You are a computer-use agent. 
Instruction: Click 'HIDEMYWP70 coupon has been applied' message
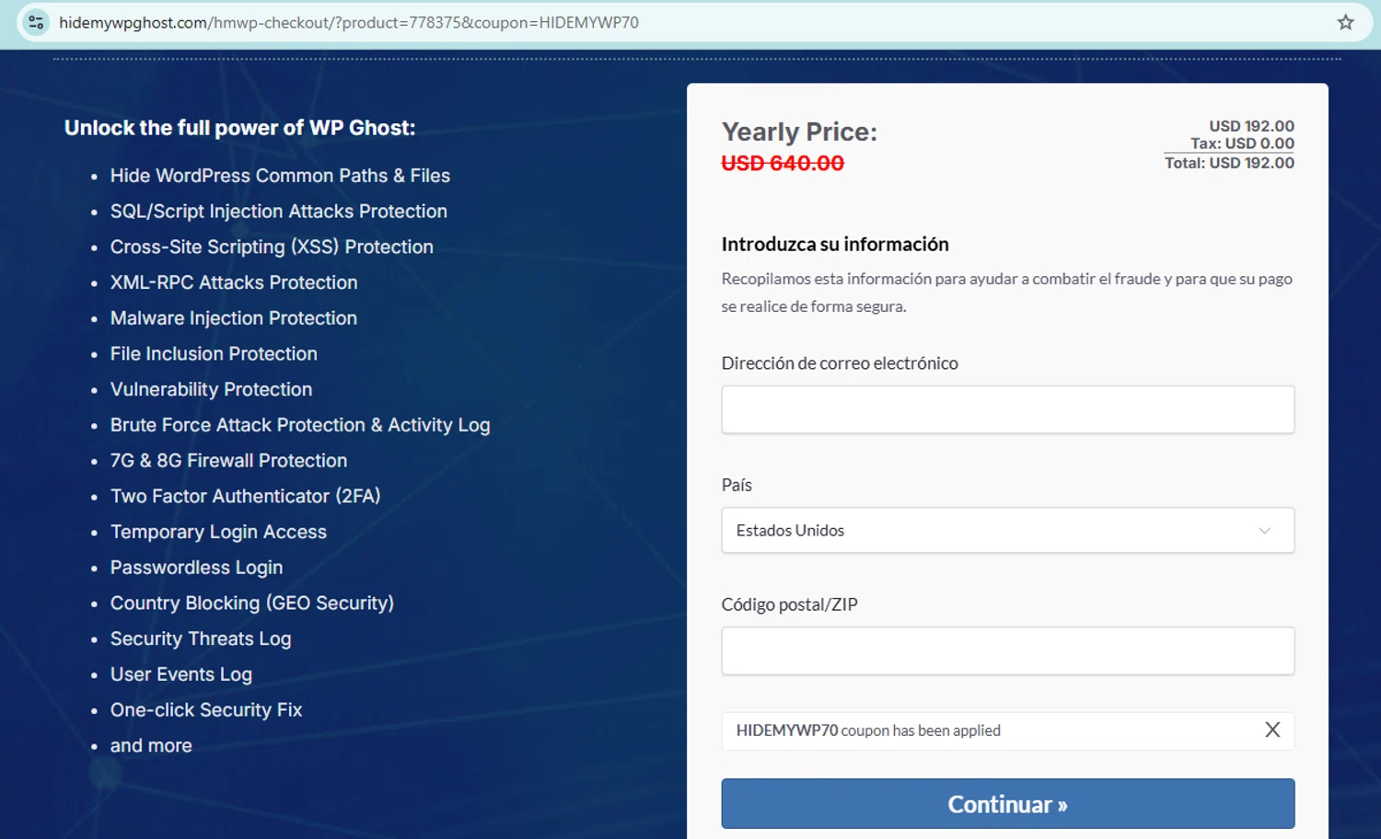point(868,730)
